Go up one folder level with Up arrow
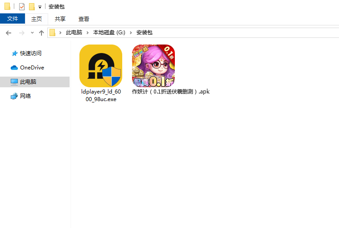339x228 pixels. pyautogui.click(x=41, y=33)
